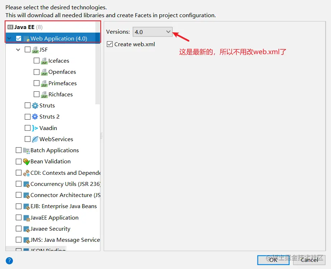Click the Java EE group icon
This screenshot has height=269, width=331.
point(10,27)
